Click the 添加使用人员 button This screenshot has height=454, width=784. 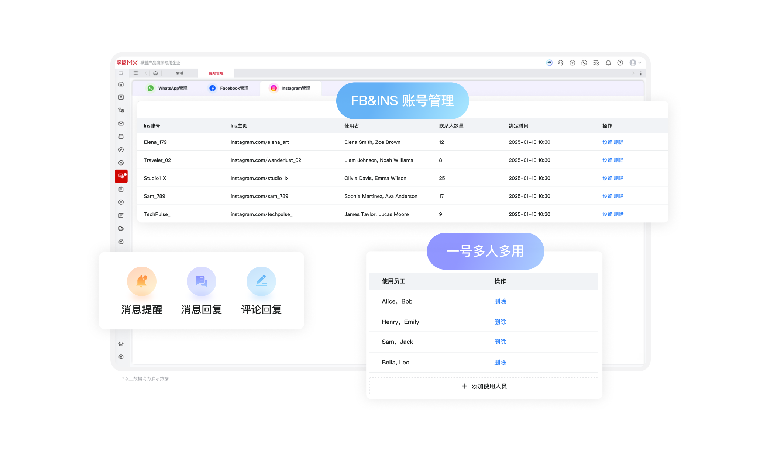(x=484, y=386)
